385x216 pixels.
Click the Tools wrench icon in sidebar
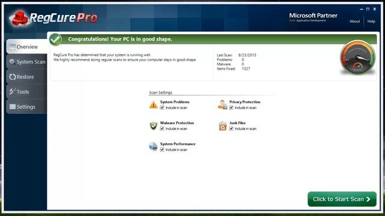click(x=12, y=92)
